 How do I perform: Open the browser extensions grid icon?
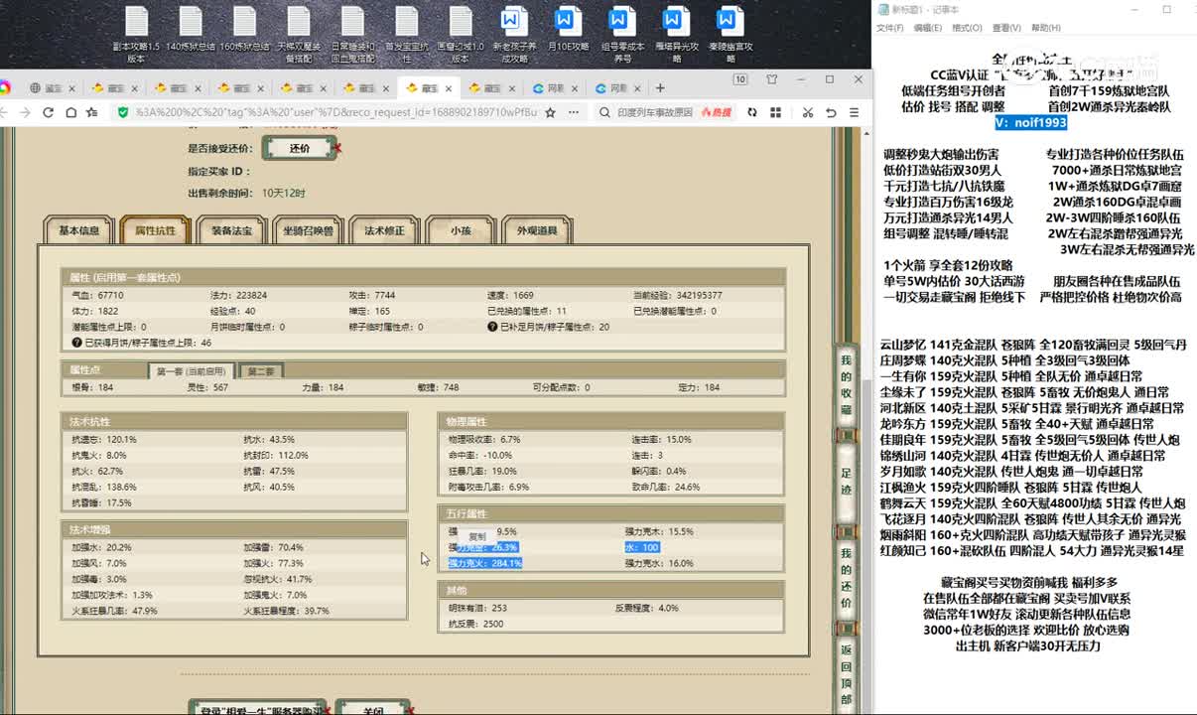(x=775, y=112)
